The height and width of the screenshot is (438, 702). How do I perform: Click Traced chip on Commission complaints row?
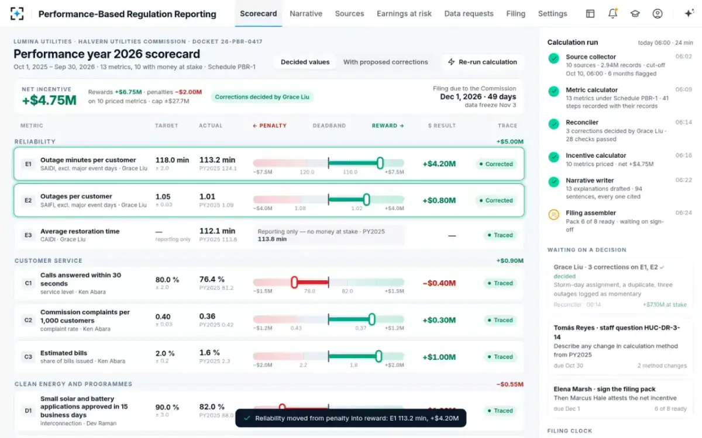pyautogui.click(x=500, y=320)
